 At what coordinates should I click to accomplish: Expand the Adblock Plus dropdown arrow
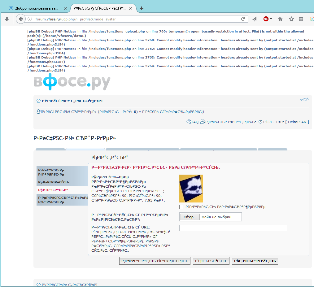tap(271, 19)
